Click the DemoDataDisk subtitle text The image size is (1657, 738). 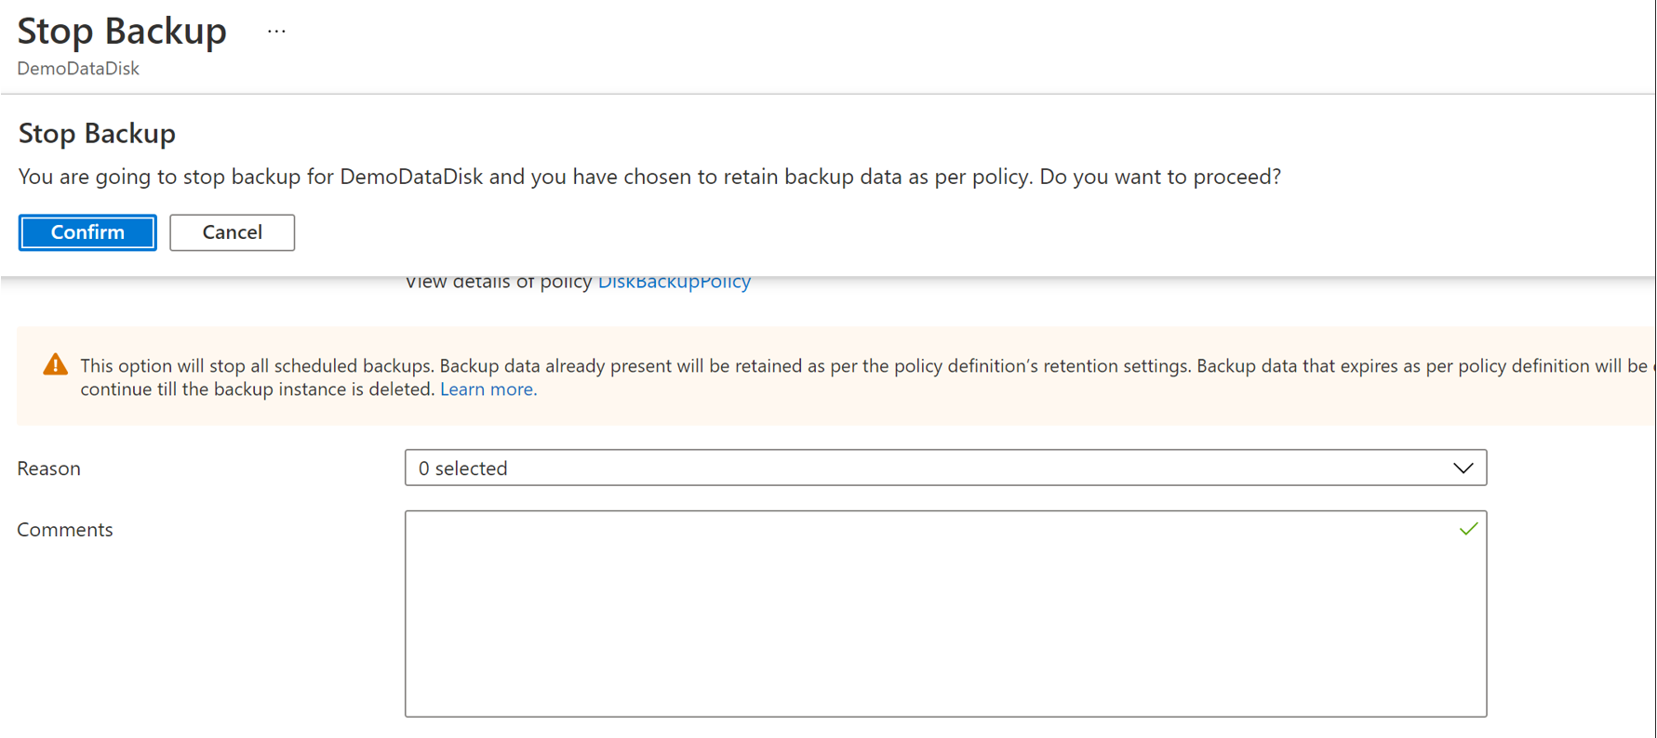[78, 69]
